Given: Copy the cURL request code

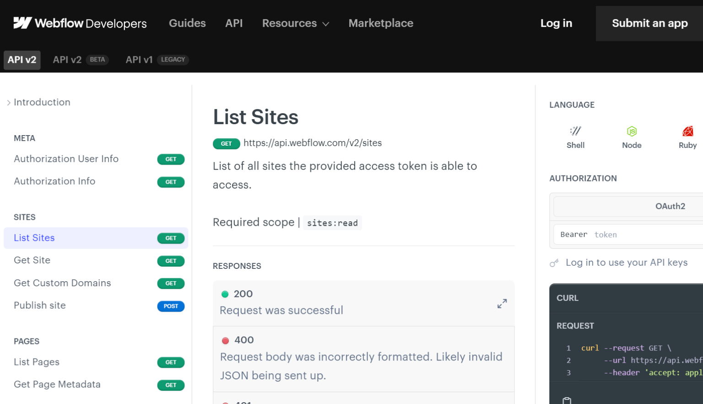Looking at the screenshot, I should 567,400.
